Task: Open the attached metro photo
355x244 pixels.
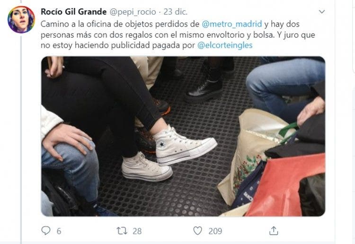Action: (x=183, y=136)
